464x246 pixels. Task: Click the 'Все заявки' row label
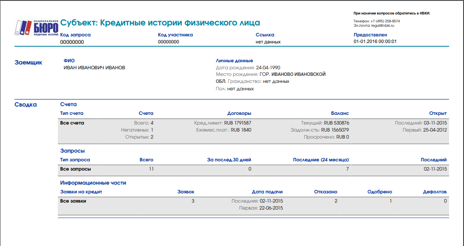pyautogui.click(x=73, y=201)
